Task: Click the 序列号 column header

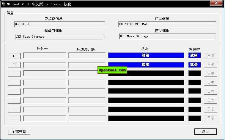Action: click(42, 49)
